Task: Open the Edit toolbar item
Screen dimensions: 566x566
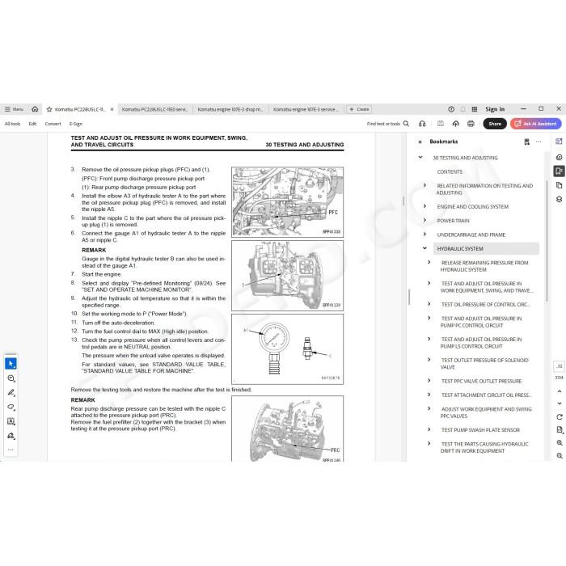Action: tap(32, 124)
